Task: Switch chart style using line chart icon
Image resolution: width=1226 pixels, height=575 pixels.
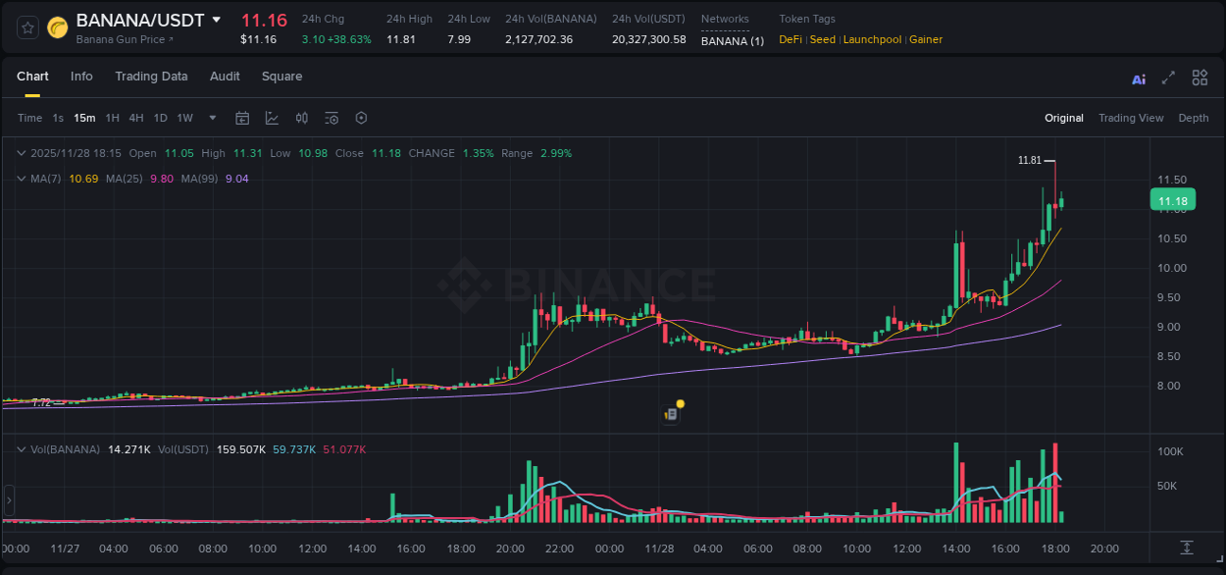Action: click(x=272, y=118)
